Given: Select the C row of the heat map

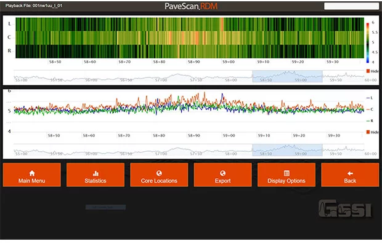Looking at the screenshot, I should coord(190,37).
